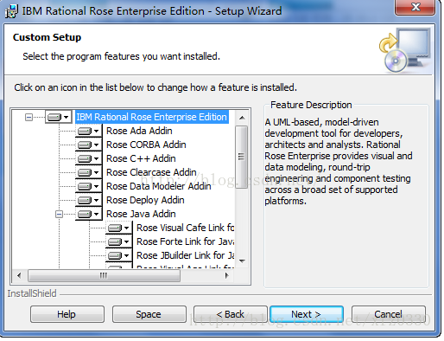Image resolution: width=444 pixels, height=341 pixels.
Task: Open install-state dropdown for Rose Data Modeler Addin
Action: (x=89, y=186)
